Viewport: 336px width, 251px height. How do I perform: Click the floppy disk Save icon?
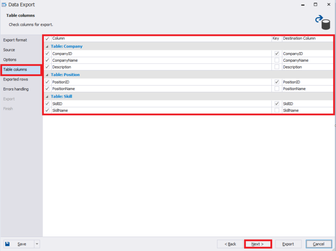point(7,244)
